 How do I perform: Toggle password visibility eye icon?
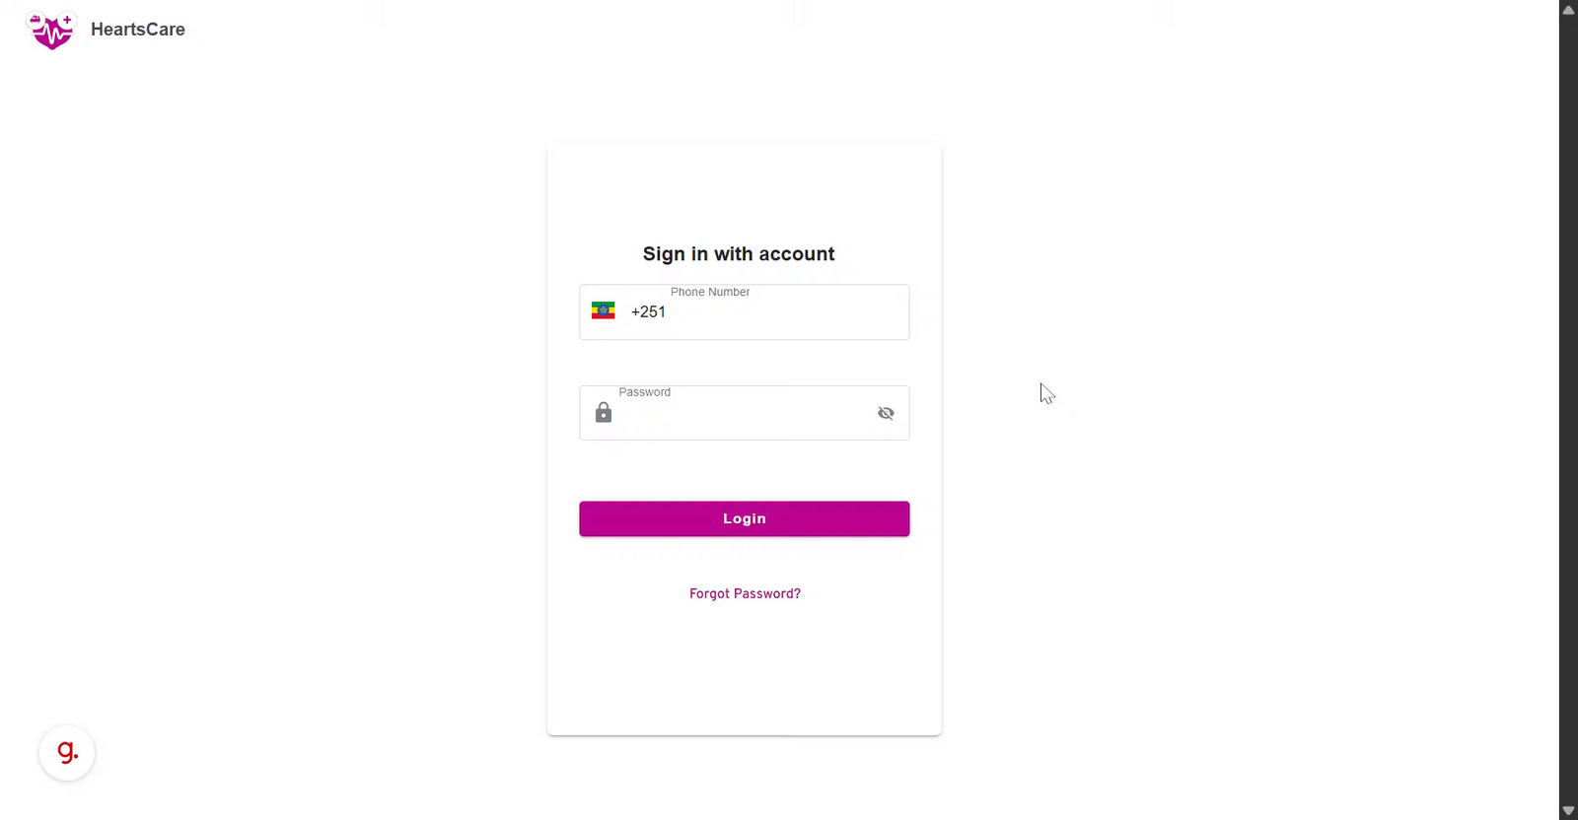coord(886,413)
